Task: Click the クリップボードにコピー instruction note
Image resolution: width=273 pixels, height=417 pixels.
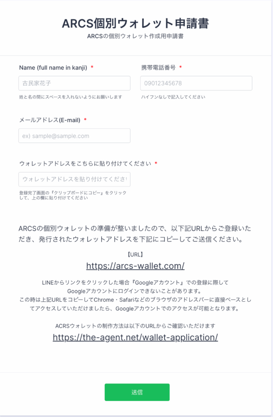Action: point(73,195)
